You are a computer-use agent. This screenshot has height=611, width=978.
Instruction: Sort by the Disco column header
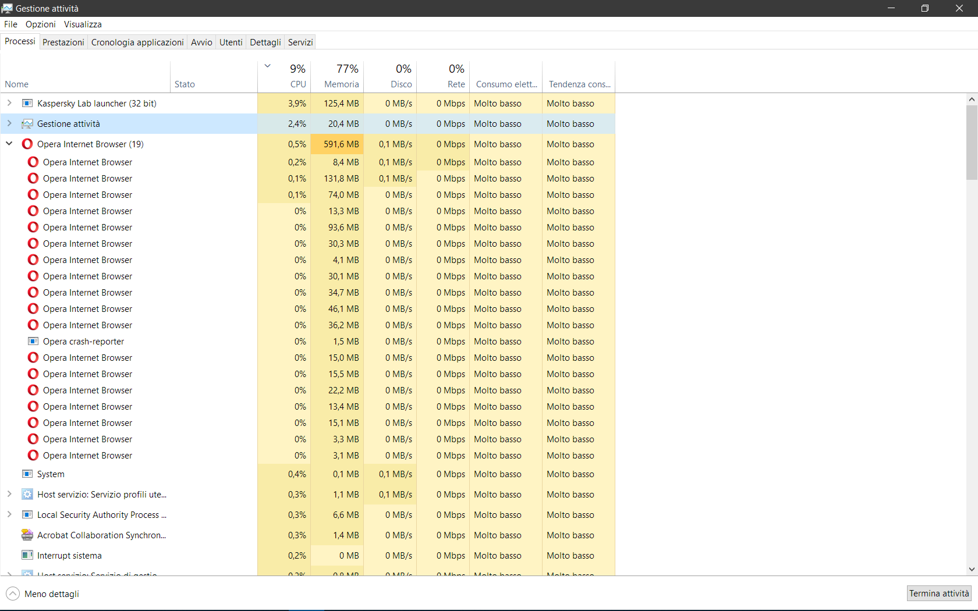390,77
